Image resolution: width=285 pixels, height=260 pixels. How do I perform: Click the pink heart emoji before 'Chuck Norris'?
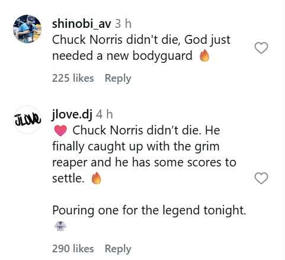(x=60, y=131)
